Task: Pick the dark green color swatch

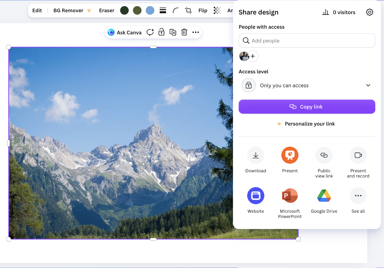Action: (124, 10)
